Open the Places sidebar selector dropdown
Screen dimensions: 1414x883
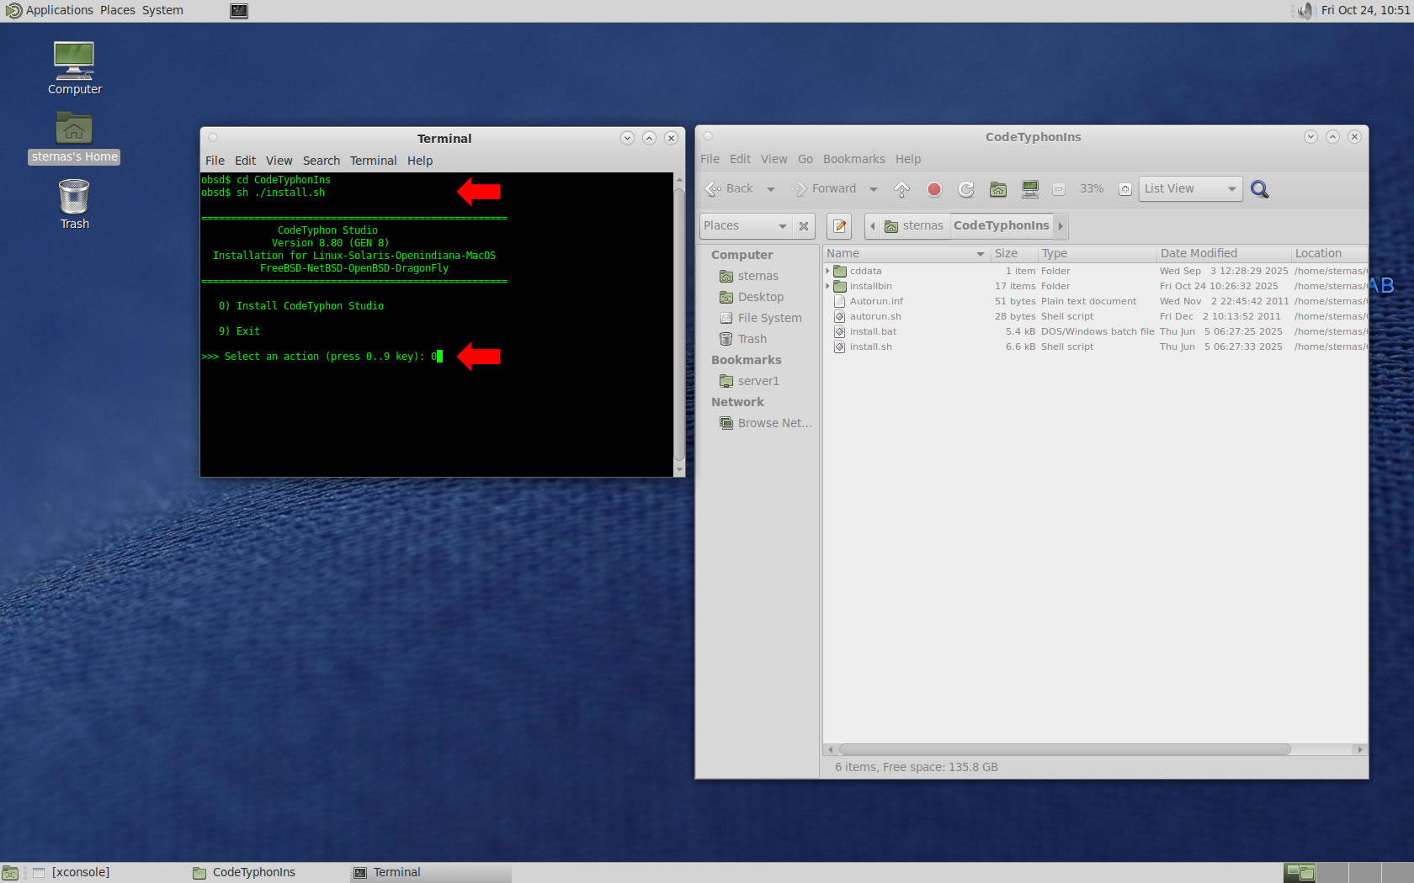tap(745, 225)
